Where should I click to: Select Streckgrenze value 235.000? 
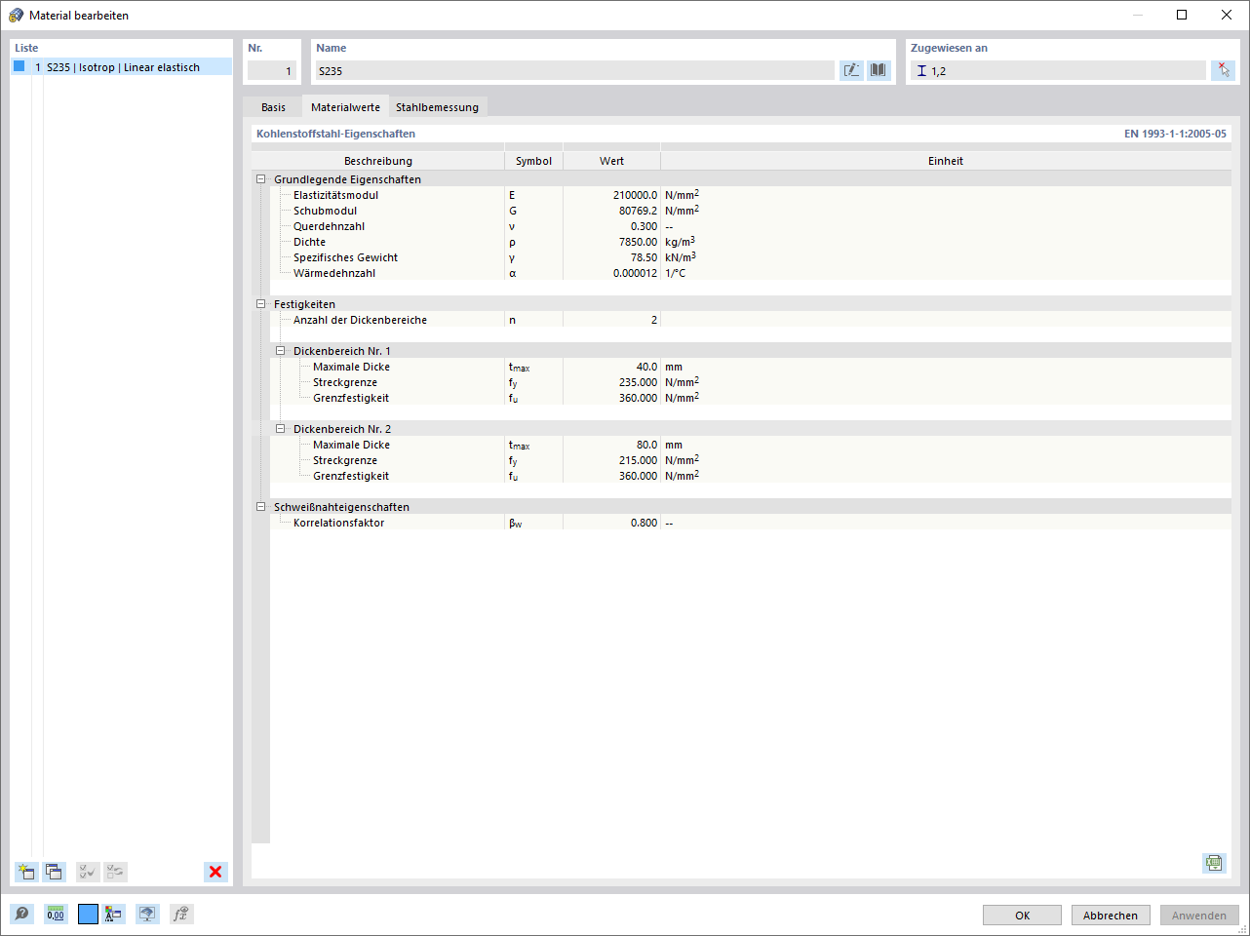(x=611, y=382)
